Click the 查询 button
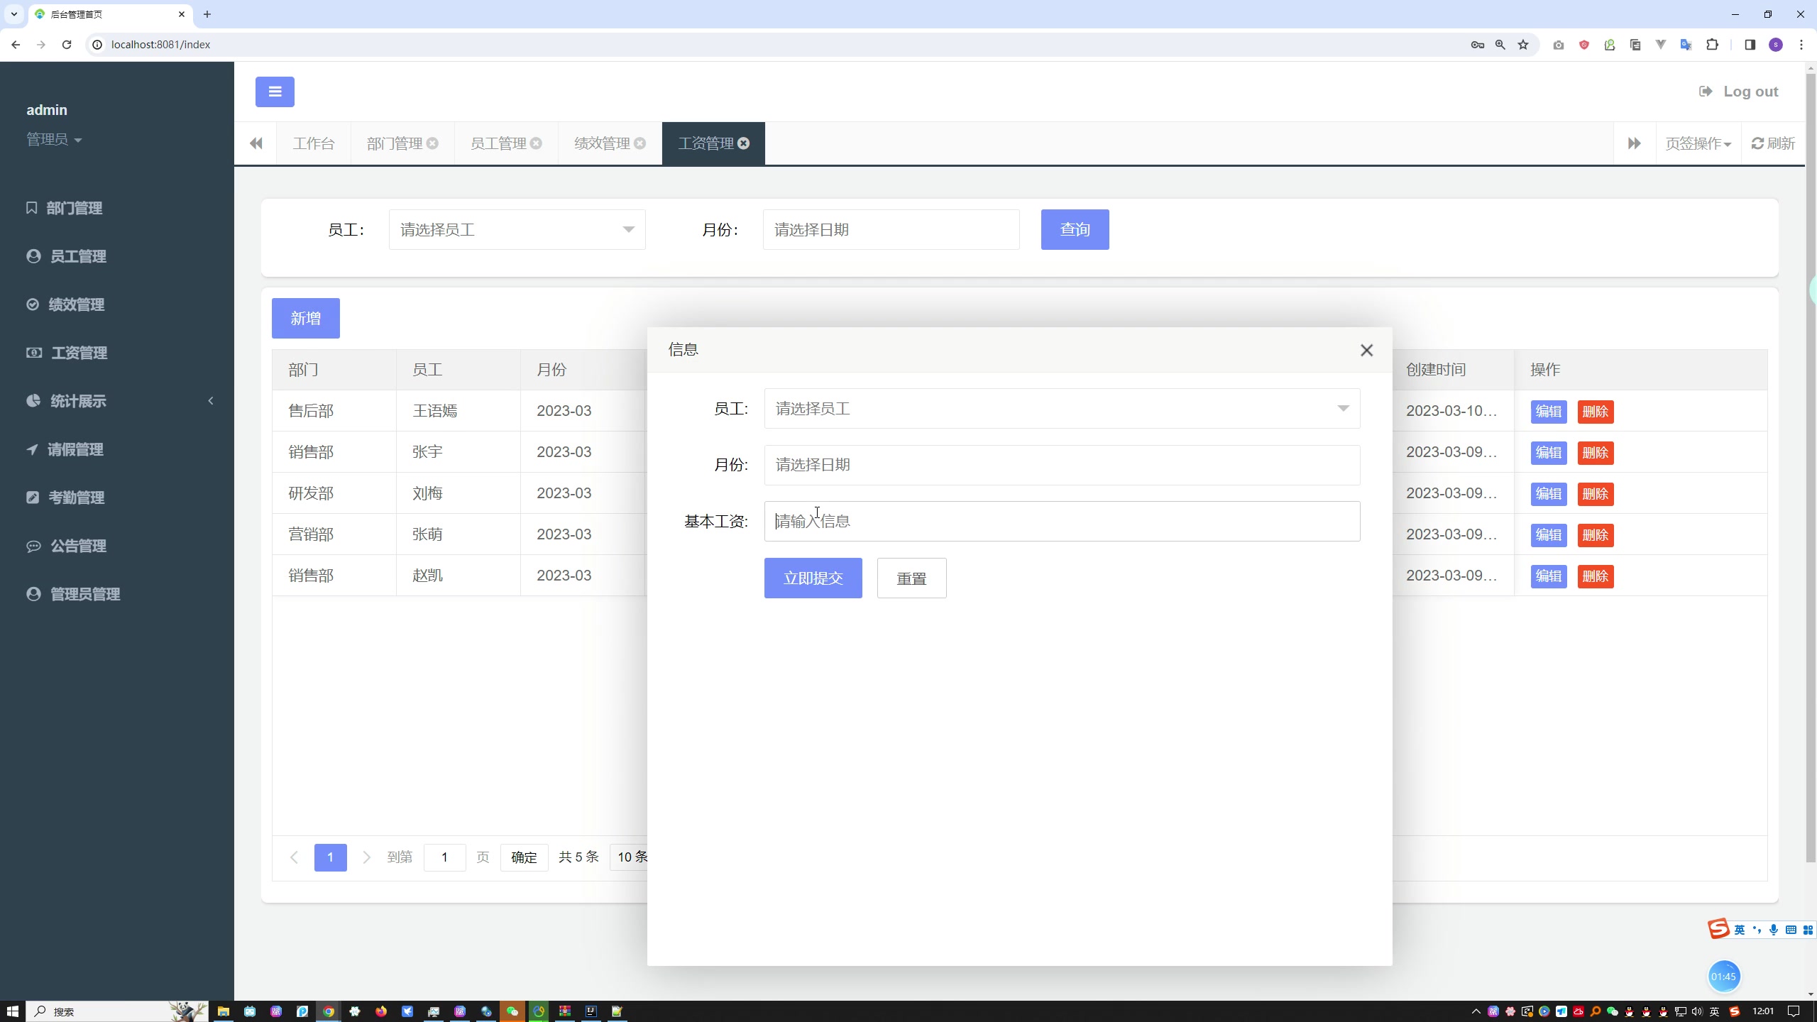The width and height of the screenshot is (1817, 1022). click(x=1075, y=229)
